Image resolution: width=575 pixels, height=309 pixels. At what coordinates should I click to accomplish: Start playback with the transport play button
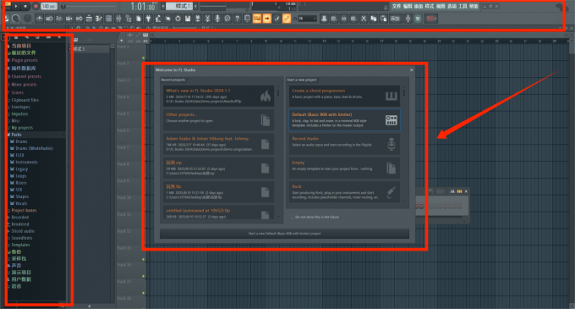[16, 6]
